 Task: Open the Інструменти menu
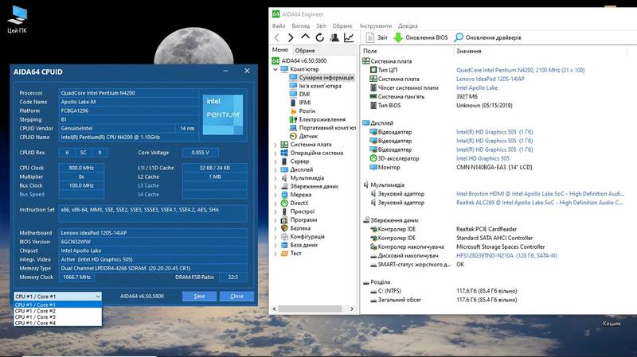[375, 25]
